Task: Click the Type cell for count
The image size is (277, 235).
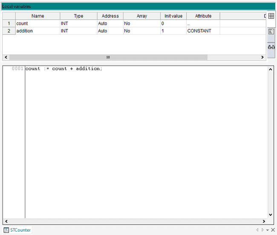Action: (78, 23)
